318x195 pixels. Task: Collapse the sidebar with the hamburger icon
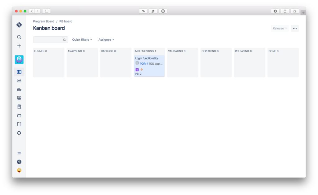(x=19, y=153)
